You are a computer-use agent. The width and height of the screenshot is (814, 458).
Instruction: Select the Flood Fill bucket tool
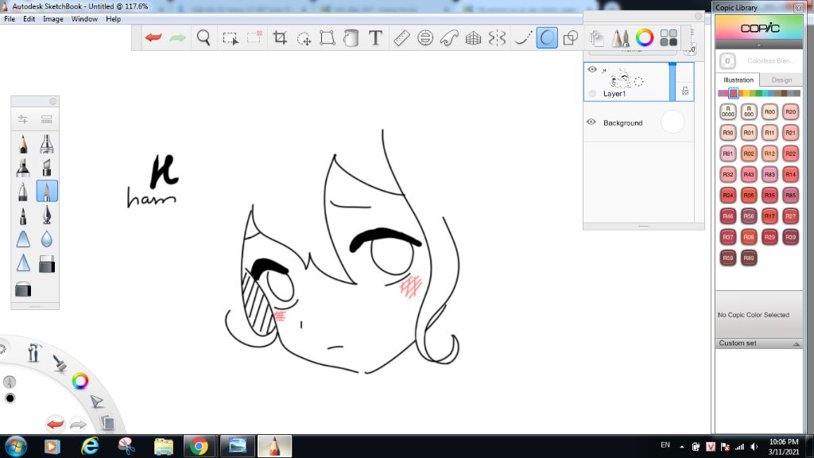[x=351, y=38]
